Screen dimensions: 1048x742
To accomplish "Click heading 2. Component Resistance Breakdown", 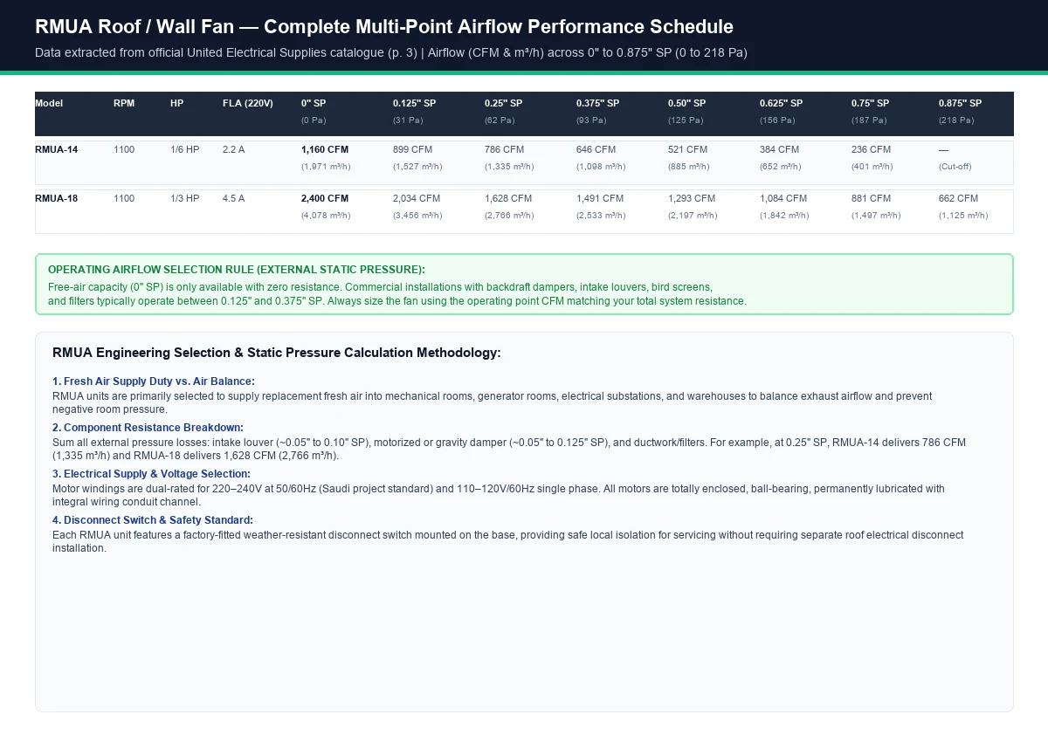I will (148, 428).
